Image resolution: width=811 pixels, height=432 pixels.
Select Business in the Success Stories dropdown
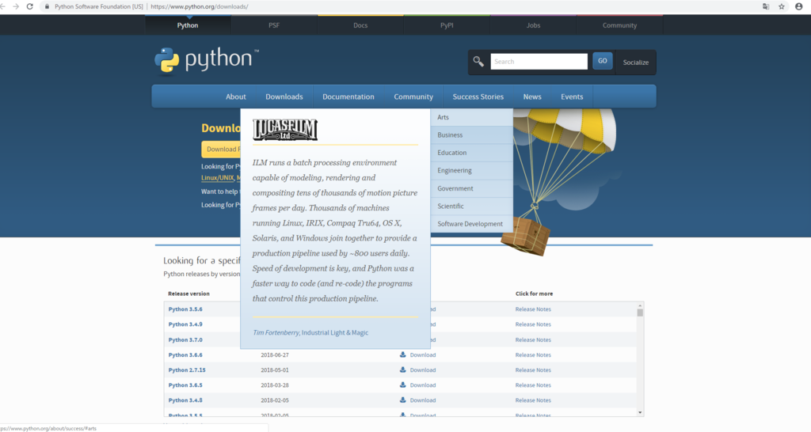point(471,135)
